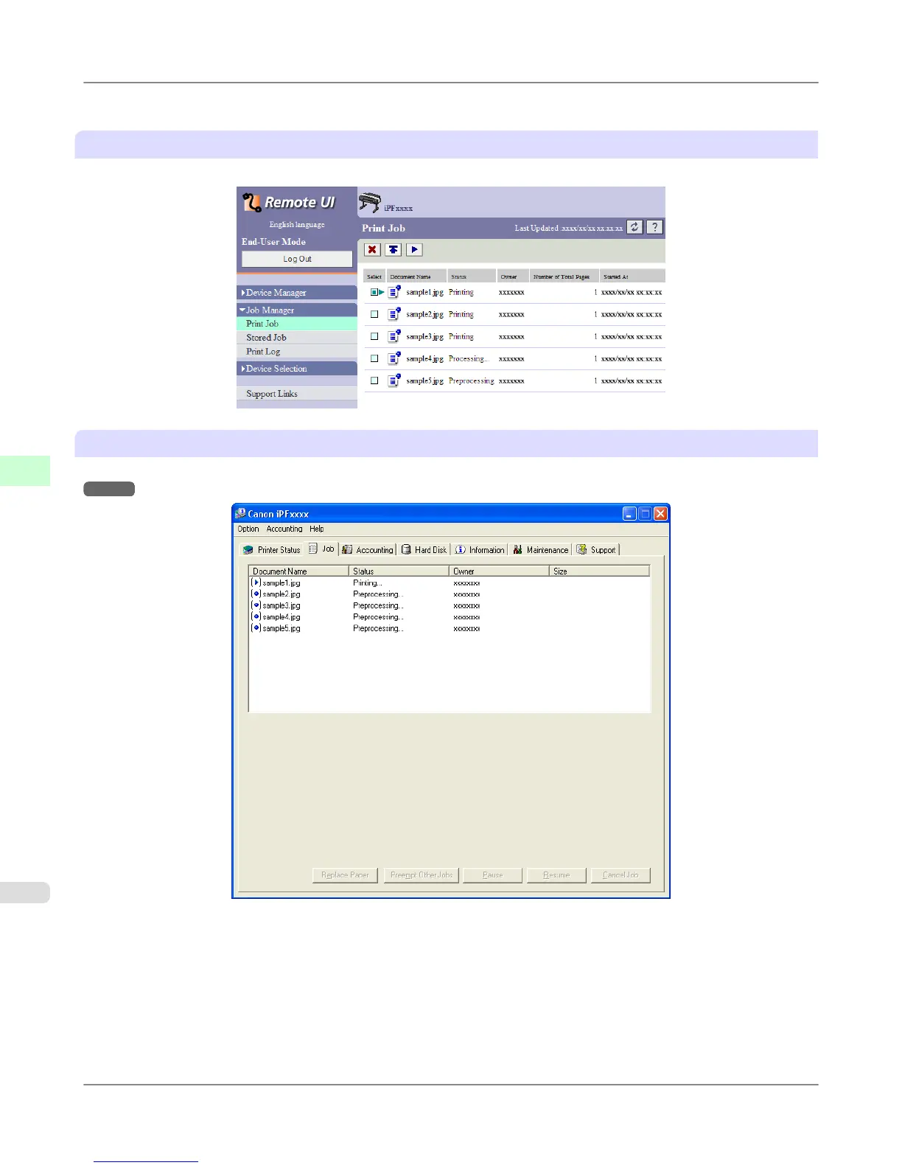
Task: Click the printer image next to iPFxxxx
Action: (369, 202)
